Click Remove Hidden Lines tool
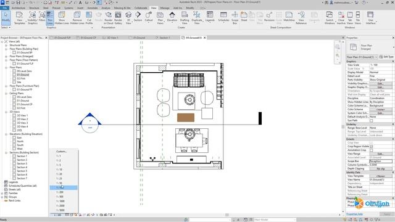The height and width of the screenshot is (222, 395). click(77, 18)
